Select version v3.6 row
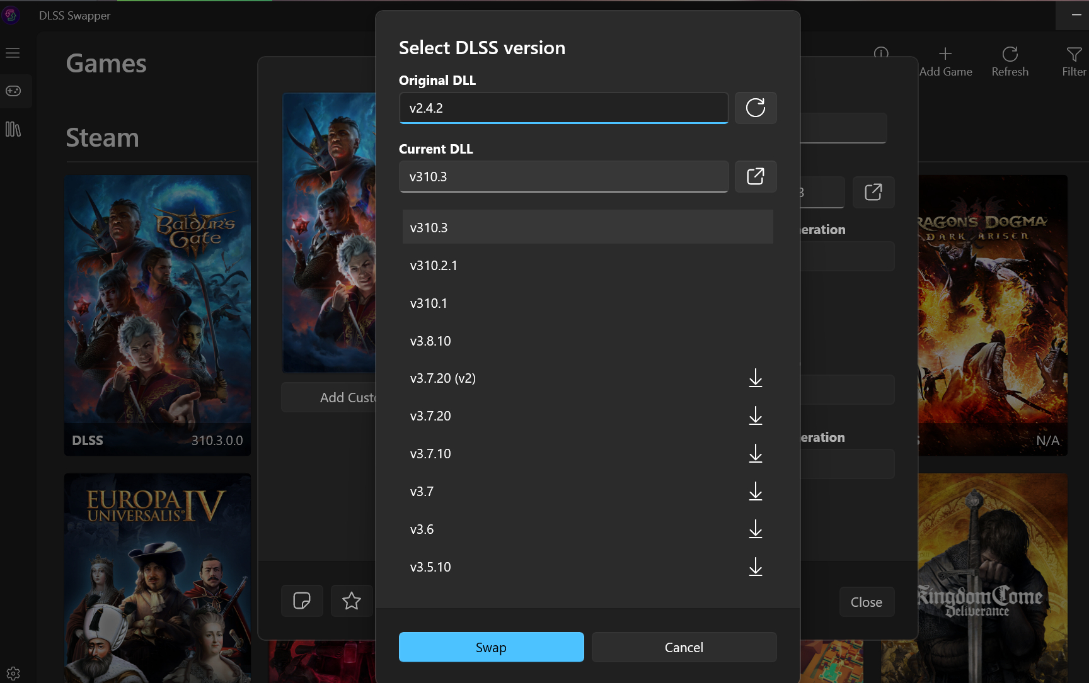 click(587, 529)
